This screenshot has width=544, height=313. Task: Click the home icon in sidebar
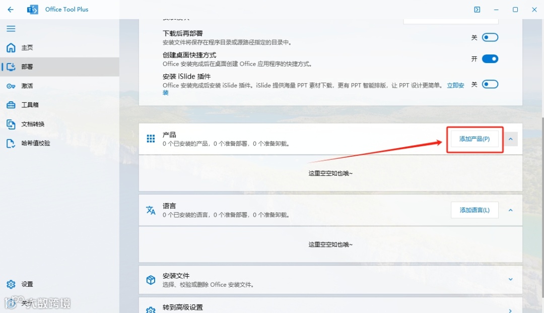(11, 47)
